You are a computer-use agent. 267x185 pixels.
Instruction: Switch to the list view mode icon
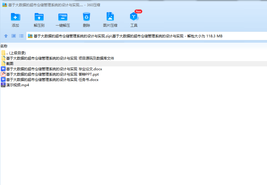(21, 36)
